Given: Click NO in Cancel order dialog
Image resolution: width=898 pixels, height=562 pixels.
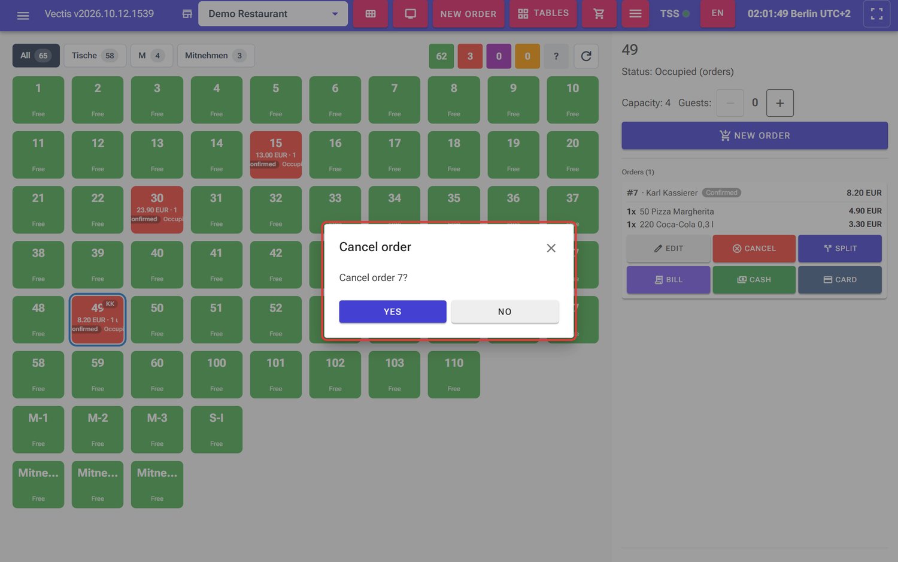Looking at the screenshot, I should pyautogui.click(x=505, y=312).
